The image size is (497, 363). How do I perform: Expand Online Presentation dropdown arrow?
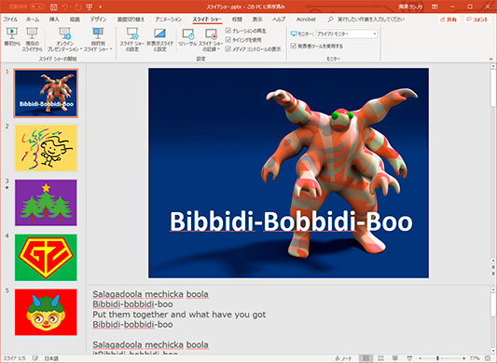pos(81,49)
